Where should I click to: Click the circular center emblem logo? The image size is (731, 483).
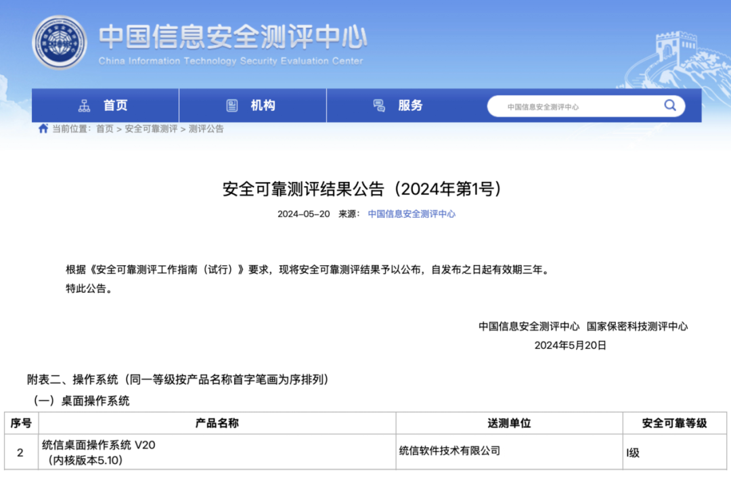pos(59,43)
